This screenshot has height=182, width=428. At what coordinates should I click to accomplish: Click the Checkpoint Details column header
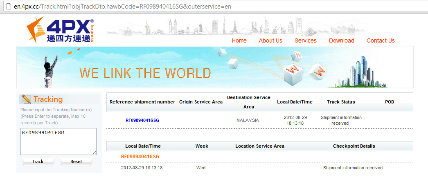pyautogui.click(x=354, y=146)
